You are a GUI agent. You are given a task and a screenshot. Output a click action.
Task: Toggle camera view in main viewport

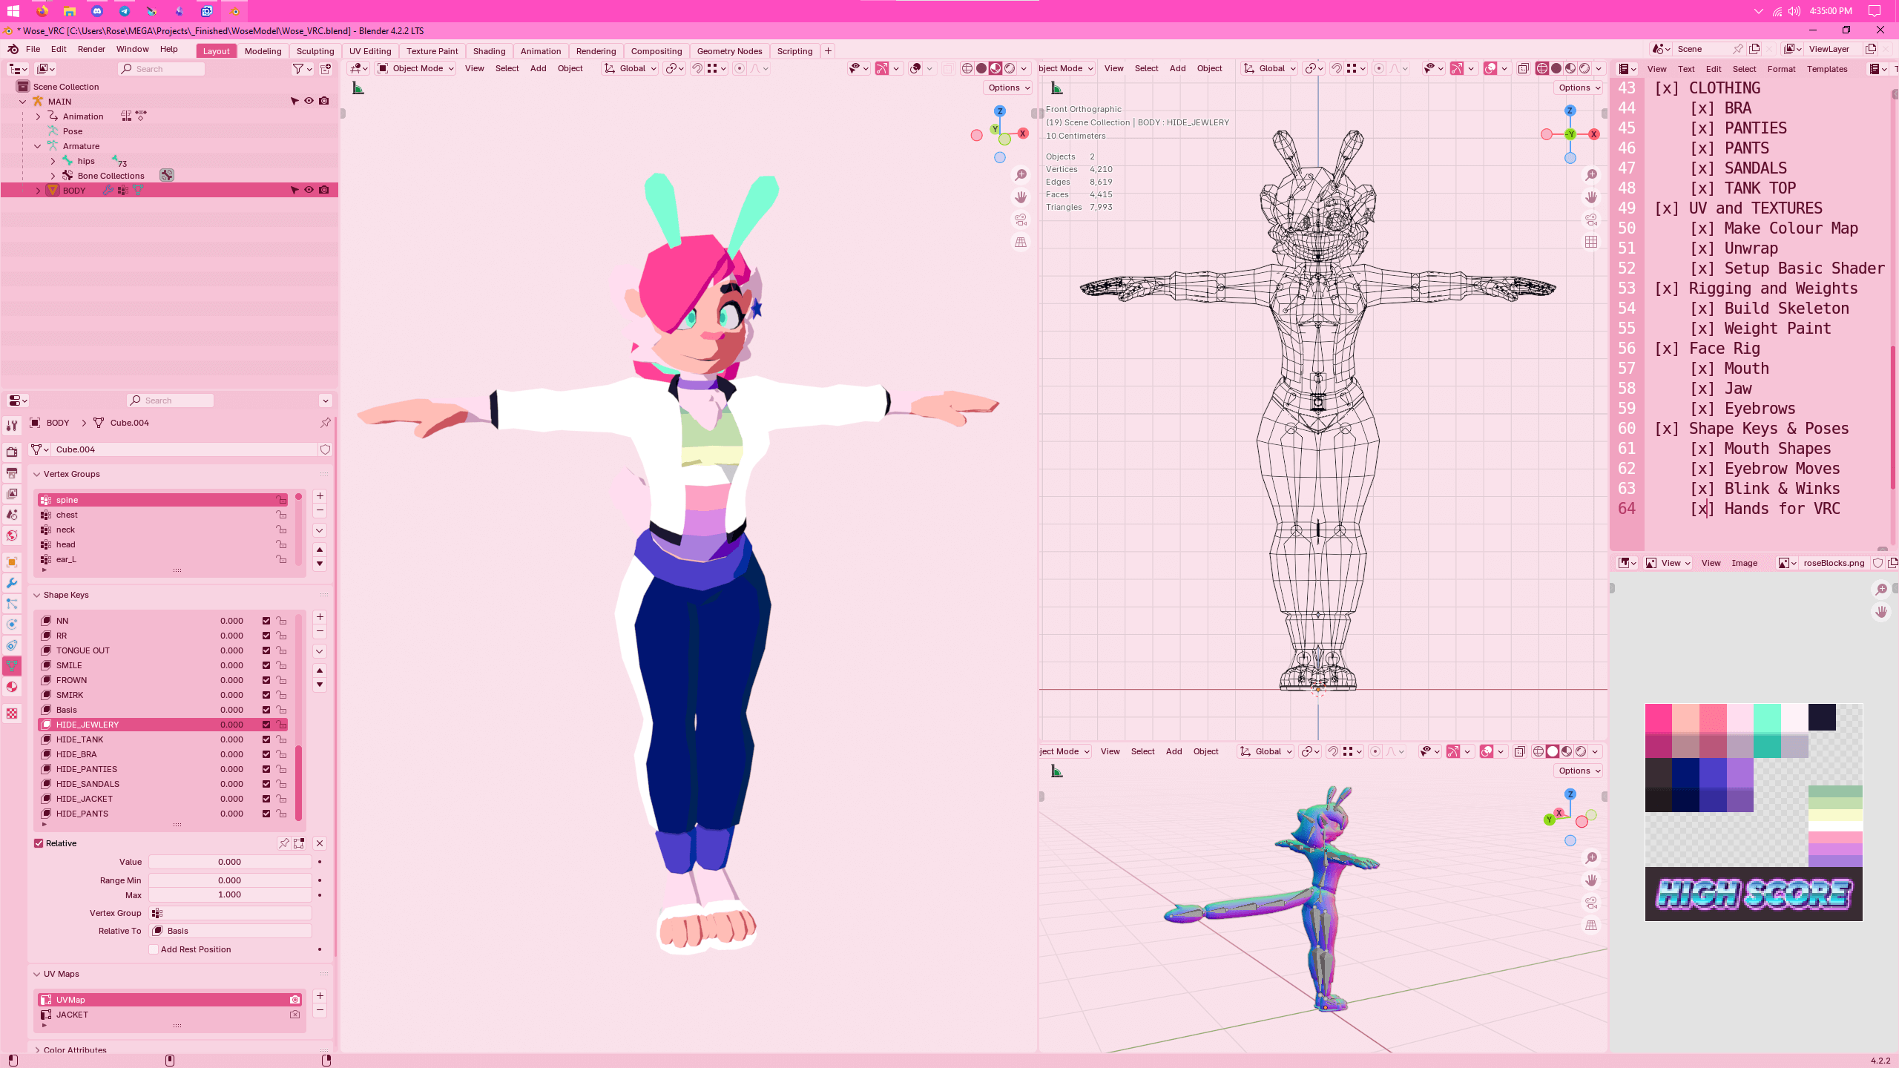(x=1021, y=220)
